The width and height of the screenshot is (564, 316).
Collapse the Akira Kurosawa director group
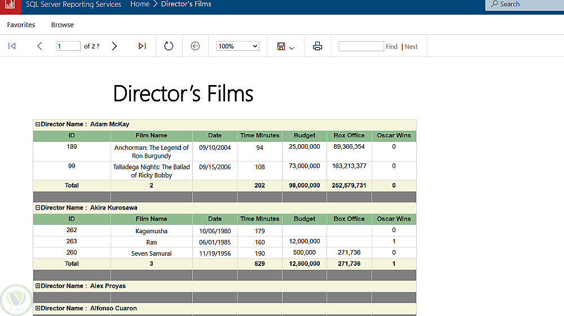(38, 208)
